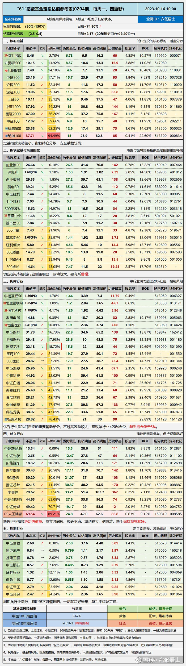Click the 全网ID：六亿居士 label
186x666 pixels.
pyautogui.click(x=160, y=19)
